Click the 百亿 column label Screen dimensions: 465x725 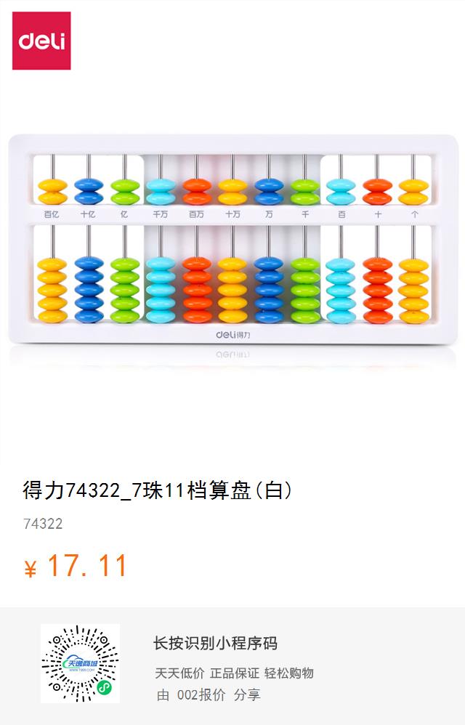coord(52,214)
